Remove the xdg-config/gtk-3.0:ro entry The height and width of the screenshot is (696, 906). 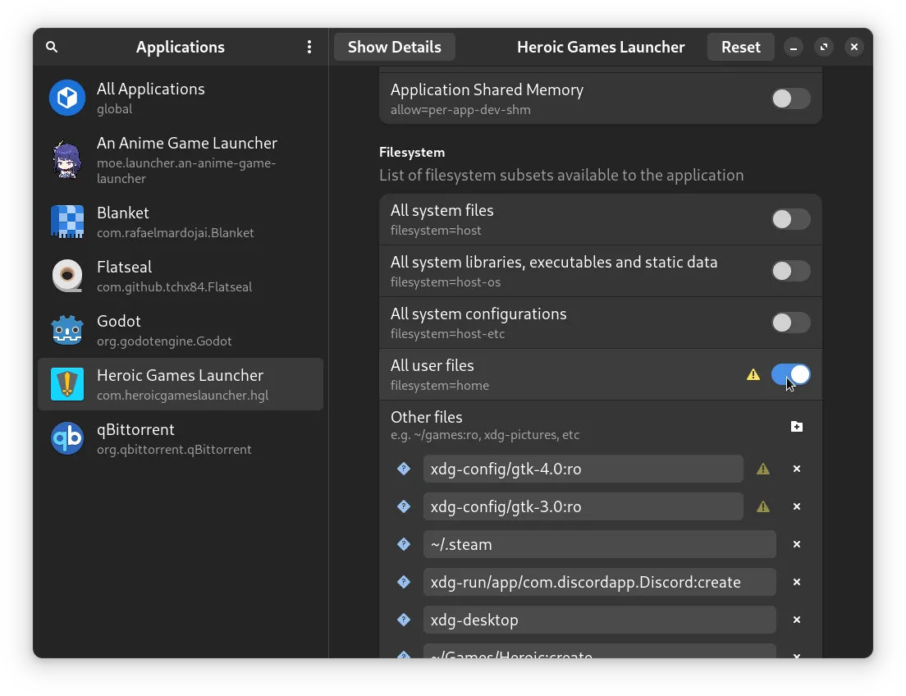(797, 506)
